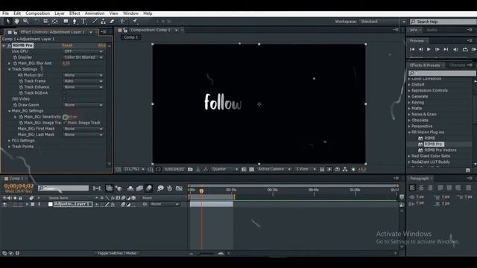Collapse the RE:Vision Plug-ins category
This screenshot has width=477, height=268.
[x=409, y=133]
